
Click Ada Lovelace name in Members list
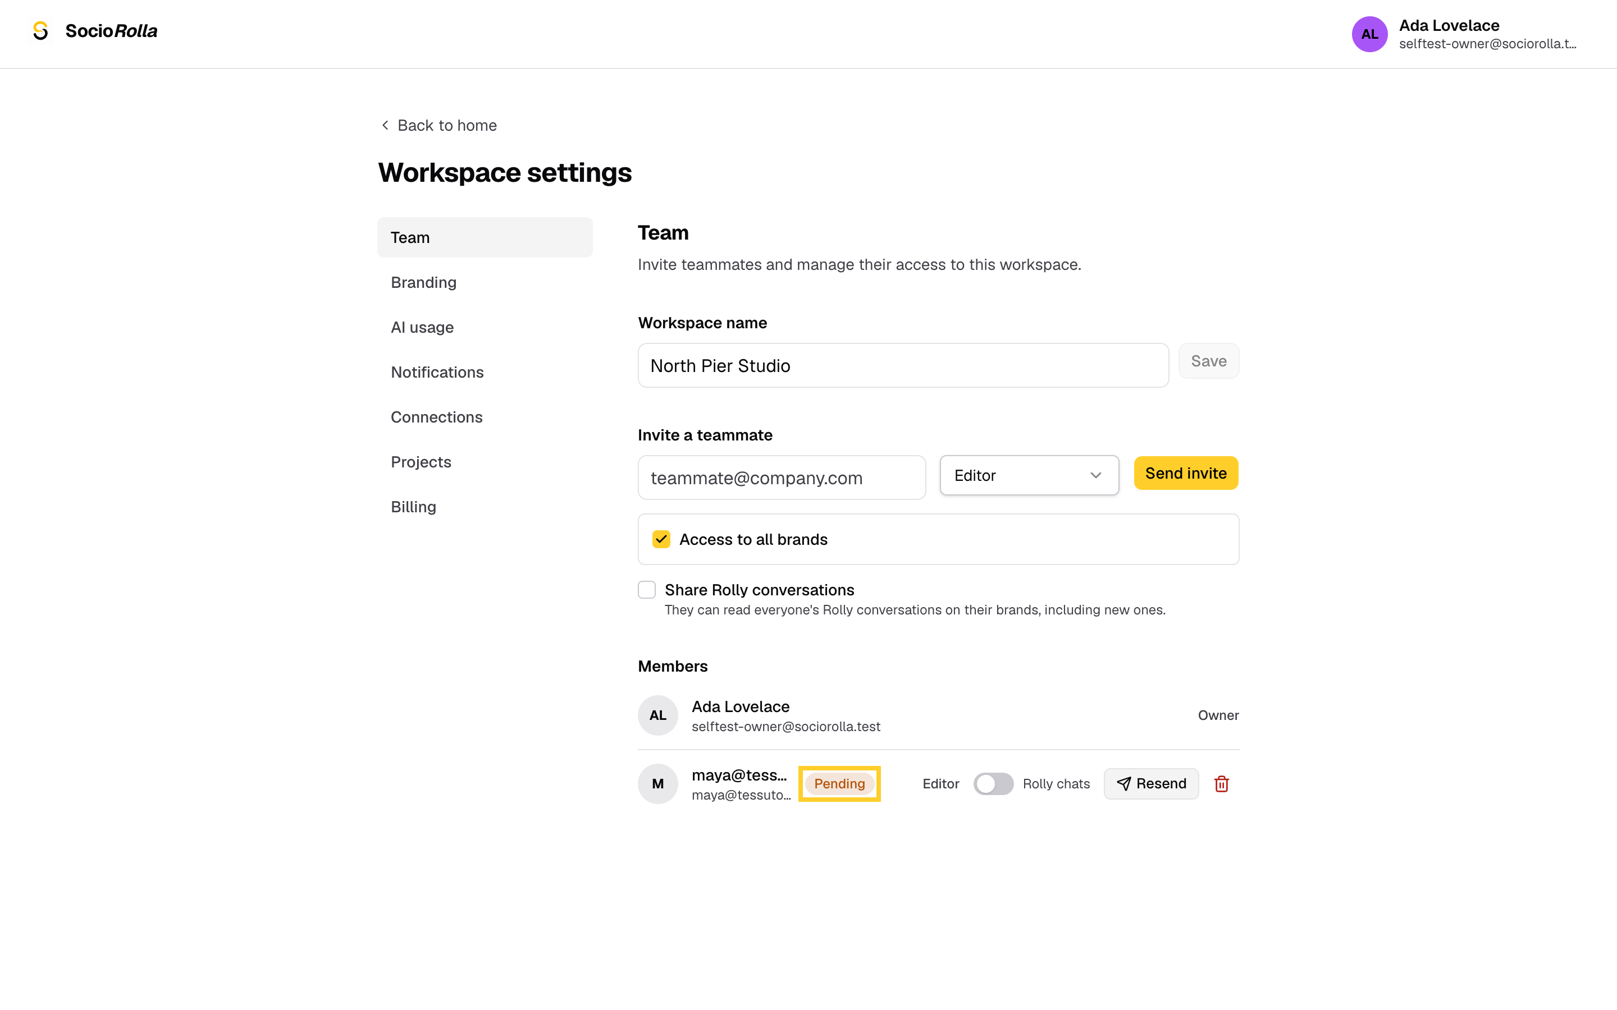click(x=741, y=707)
